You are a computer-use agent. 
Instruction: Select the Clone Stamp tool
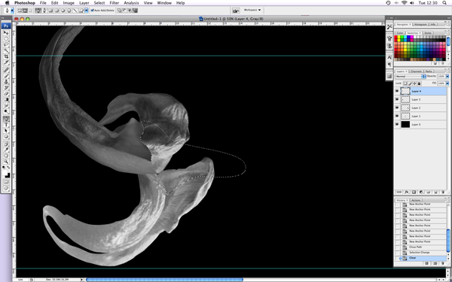[6, 82]
